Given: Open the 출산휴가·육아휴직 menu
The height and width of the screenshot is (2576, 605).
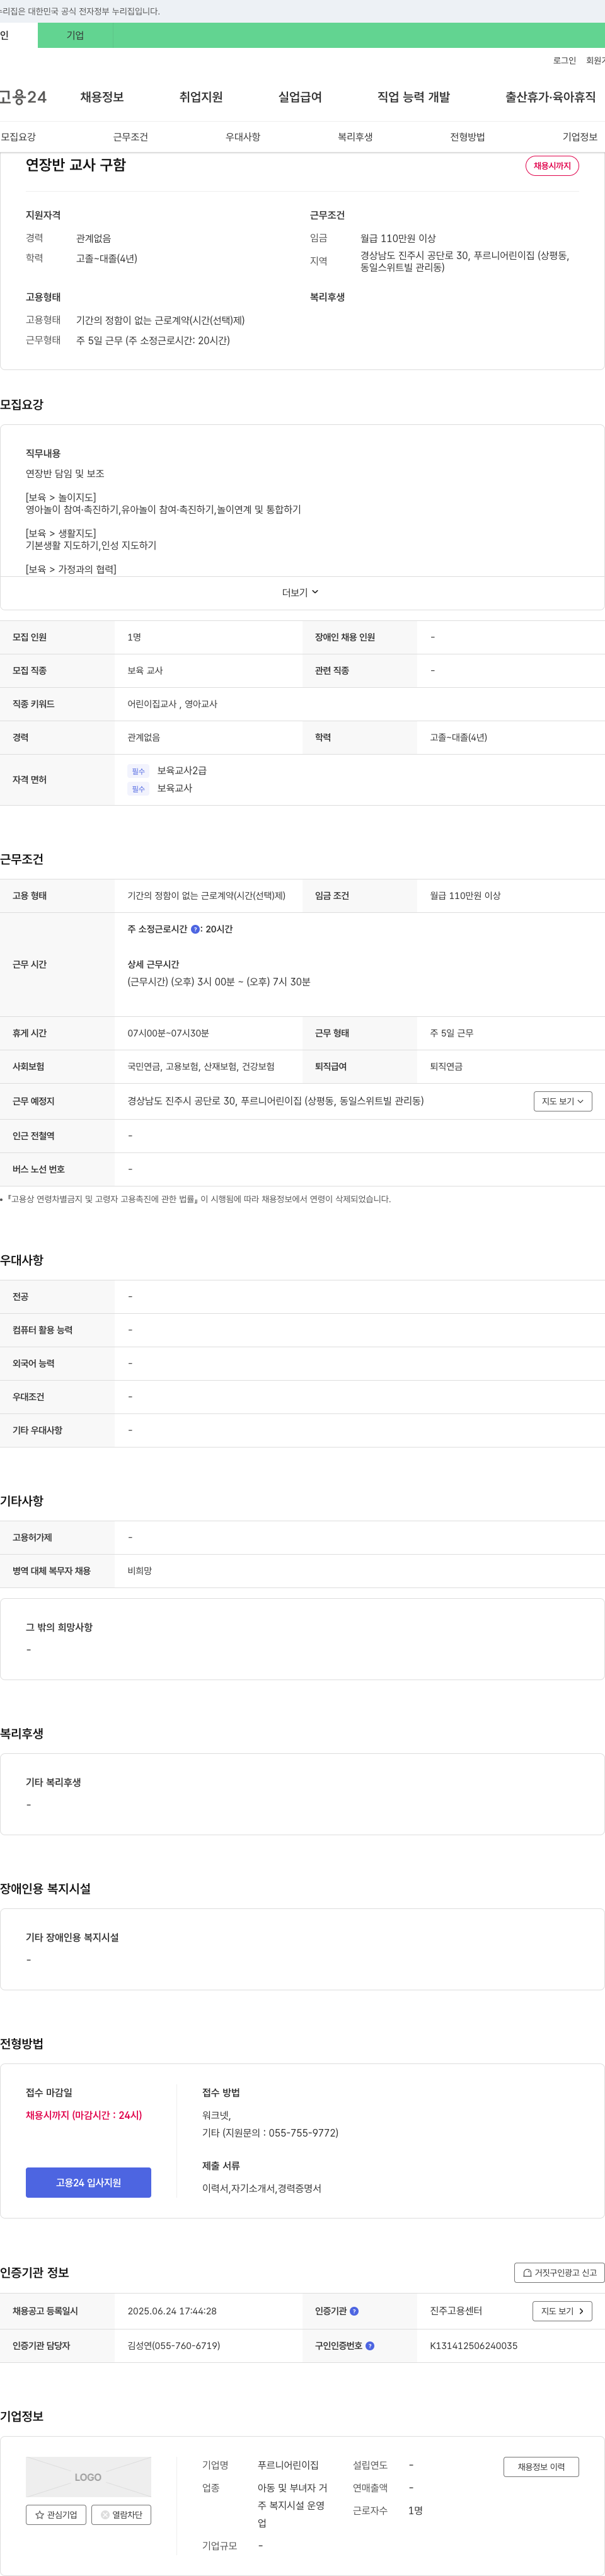Looking at the screenshot, I should 550,97.
